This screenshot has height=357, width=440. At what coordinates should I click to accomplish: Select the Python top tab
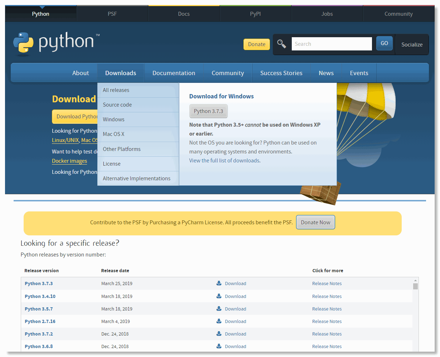tap(41, 14)
